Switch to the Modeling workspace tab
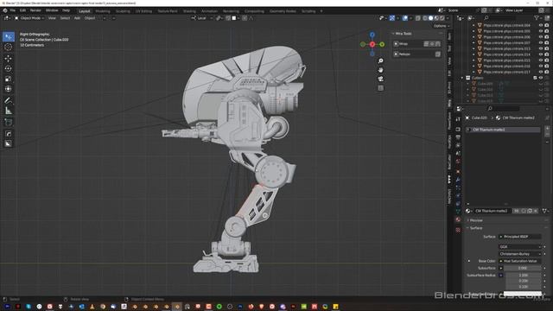 (x=103, y=11)
